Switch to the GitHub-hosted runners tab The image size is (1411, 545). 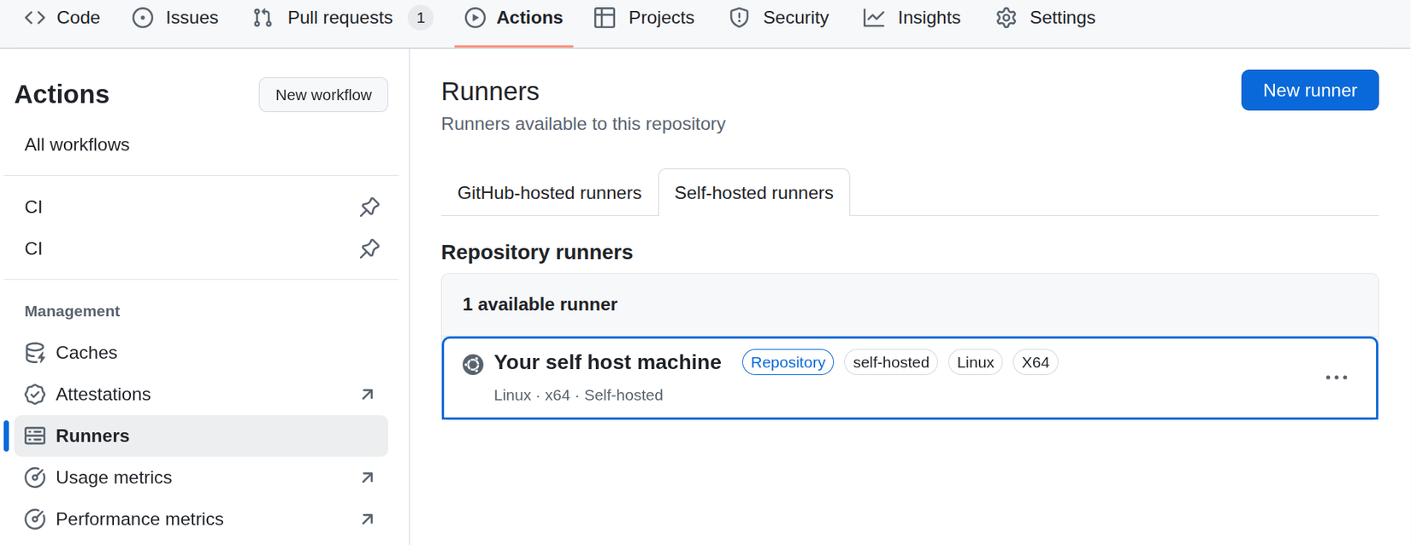coord(549,193)
